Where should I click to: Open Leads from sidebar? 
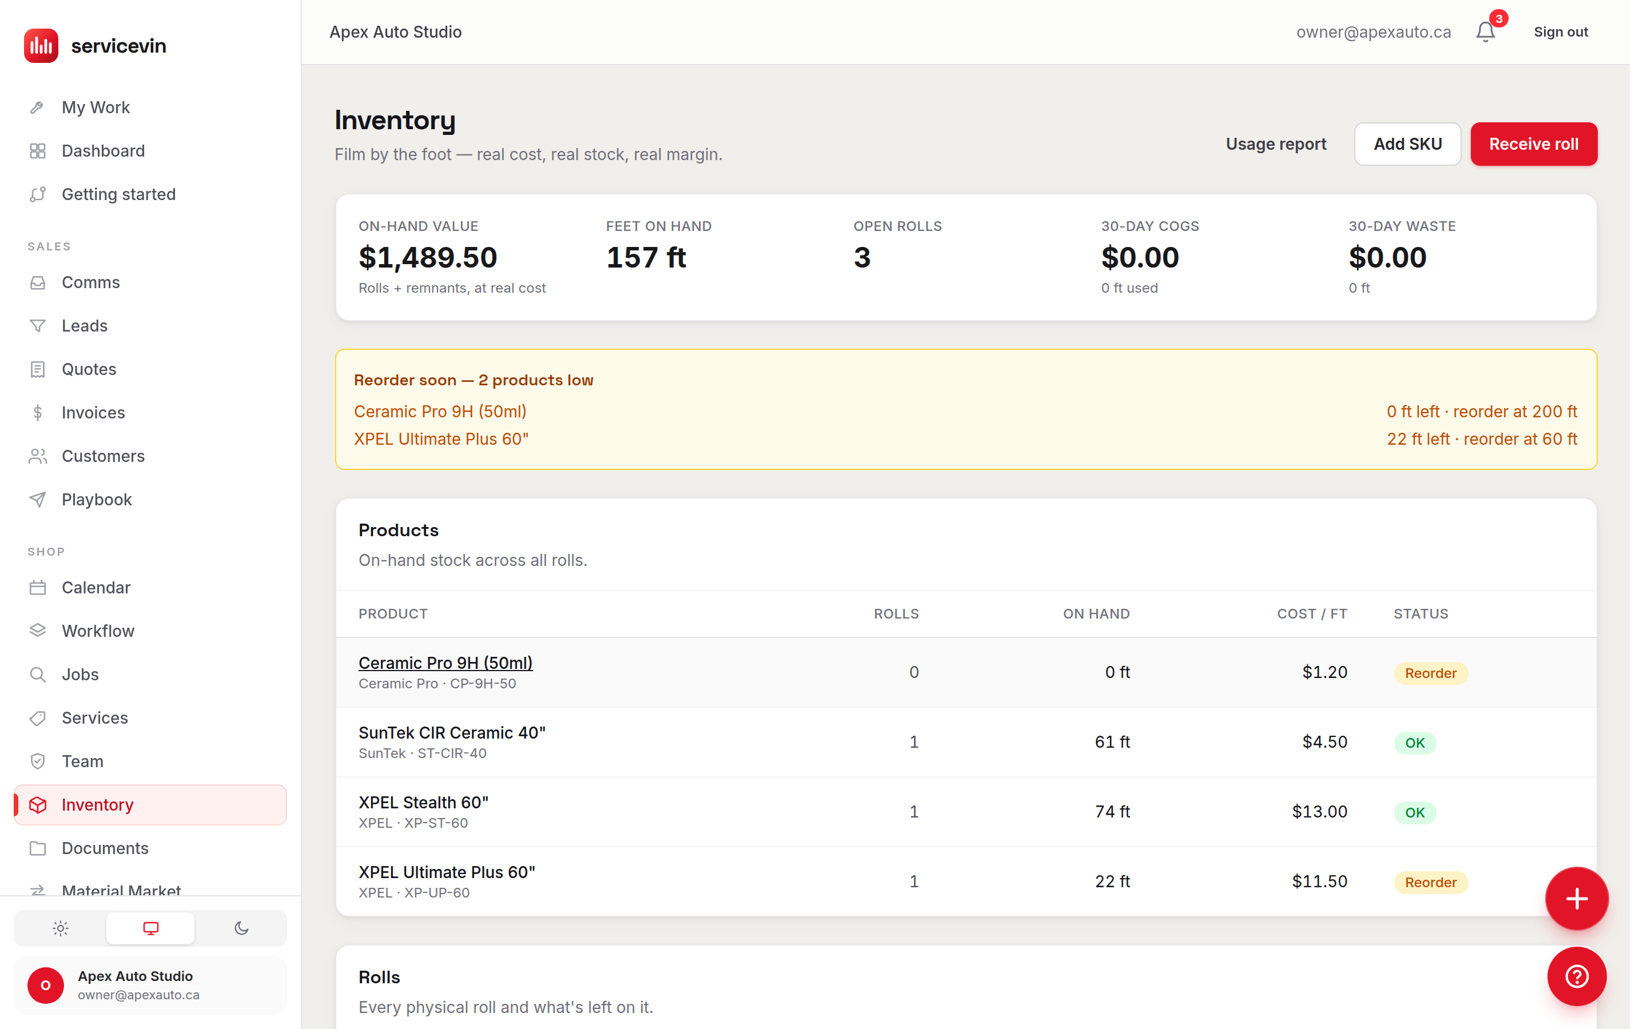[150, 326]
